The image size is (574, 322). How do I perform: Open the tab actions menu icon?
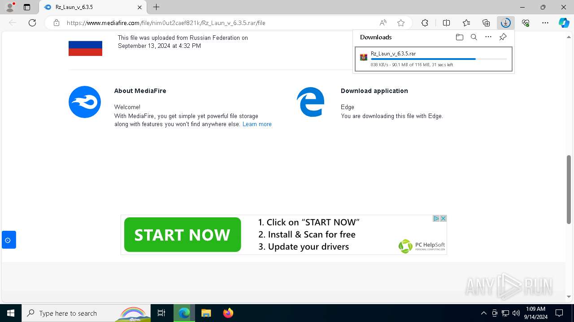point(27,7)
